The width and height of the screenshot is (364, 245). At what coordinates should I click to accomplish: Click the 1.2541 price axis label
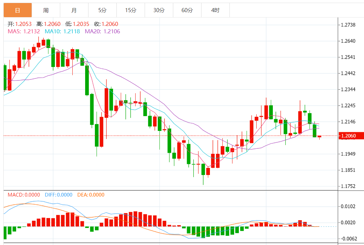(348, 57)
